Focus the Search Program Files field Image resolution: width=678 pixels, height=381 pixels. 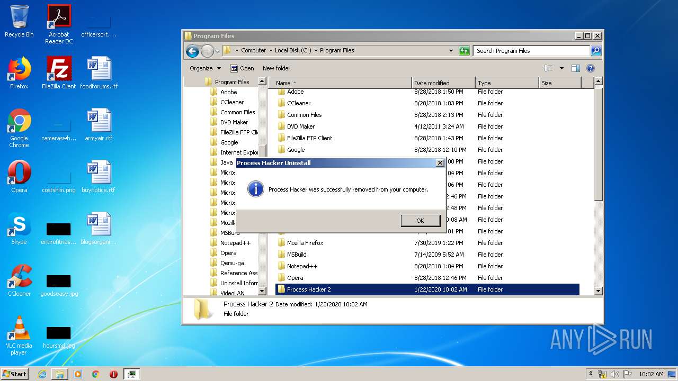531,51
